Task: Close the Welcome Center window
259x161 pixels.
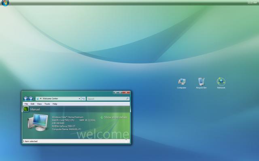Action: pyautogui.click(x=126, y=93)
